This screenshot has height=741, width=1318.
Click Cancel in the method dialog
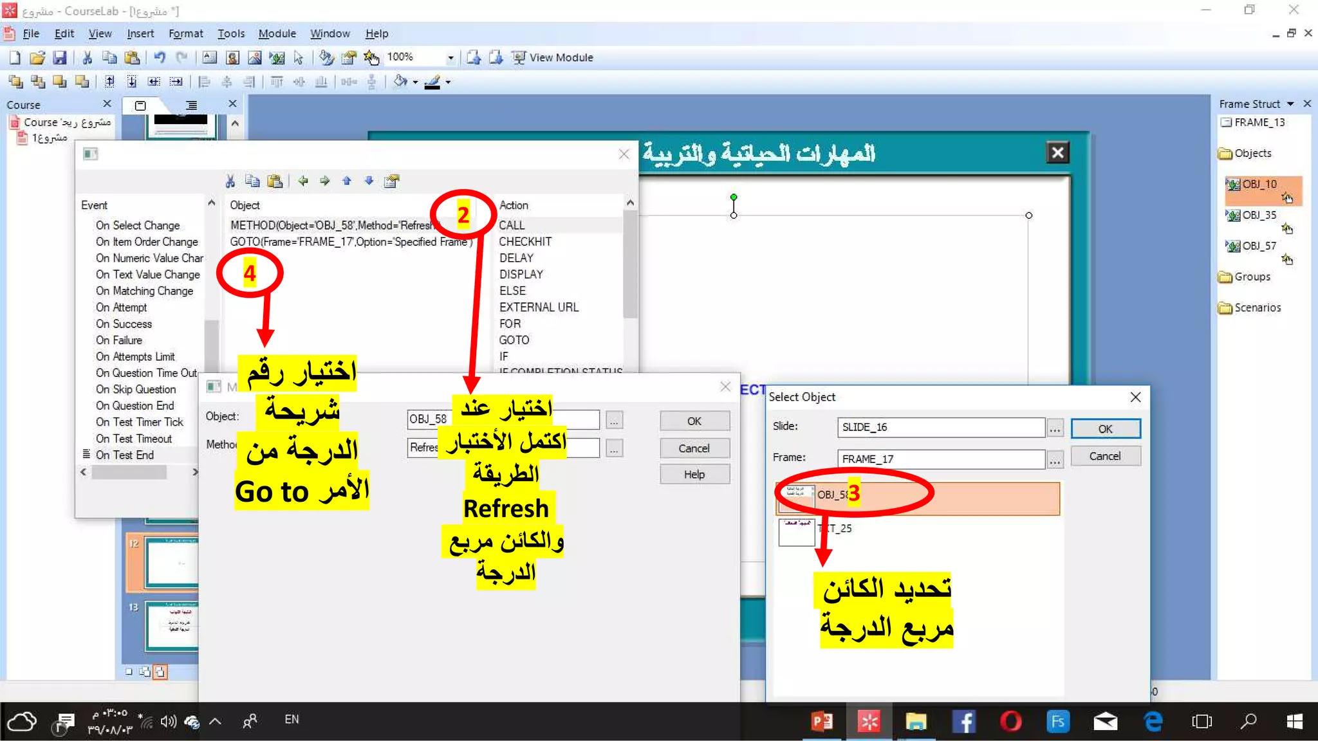pyautogui.click(x=694, y=448)
